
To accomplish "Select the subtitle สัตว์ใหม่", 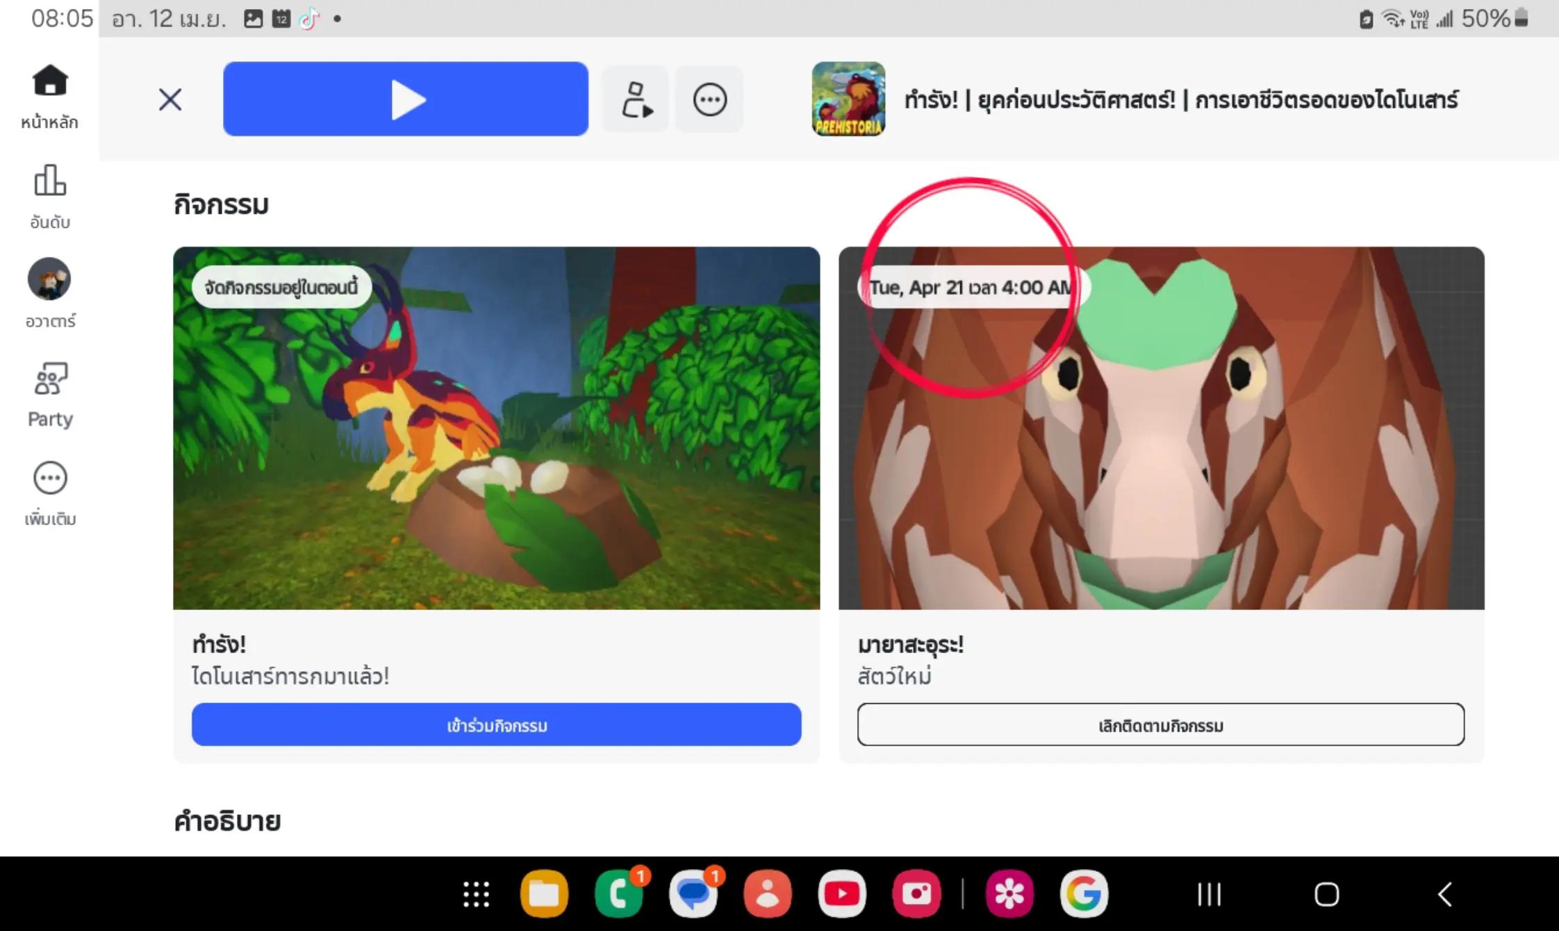I will pyautogui.click(x=895, y=676).
